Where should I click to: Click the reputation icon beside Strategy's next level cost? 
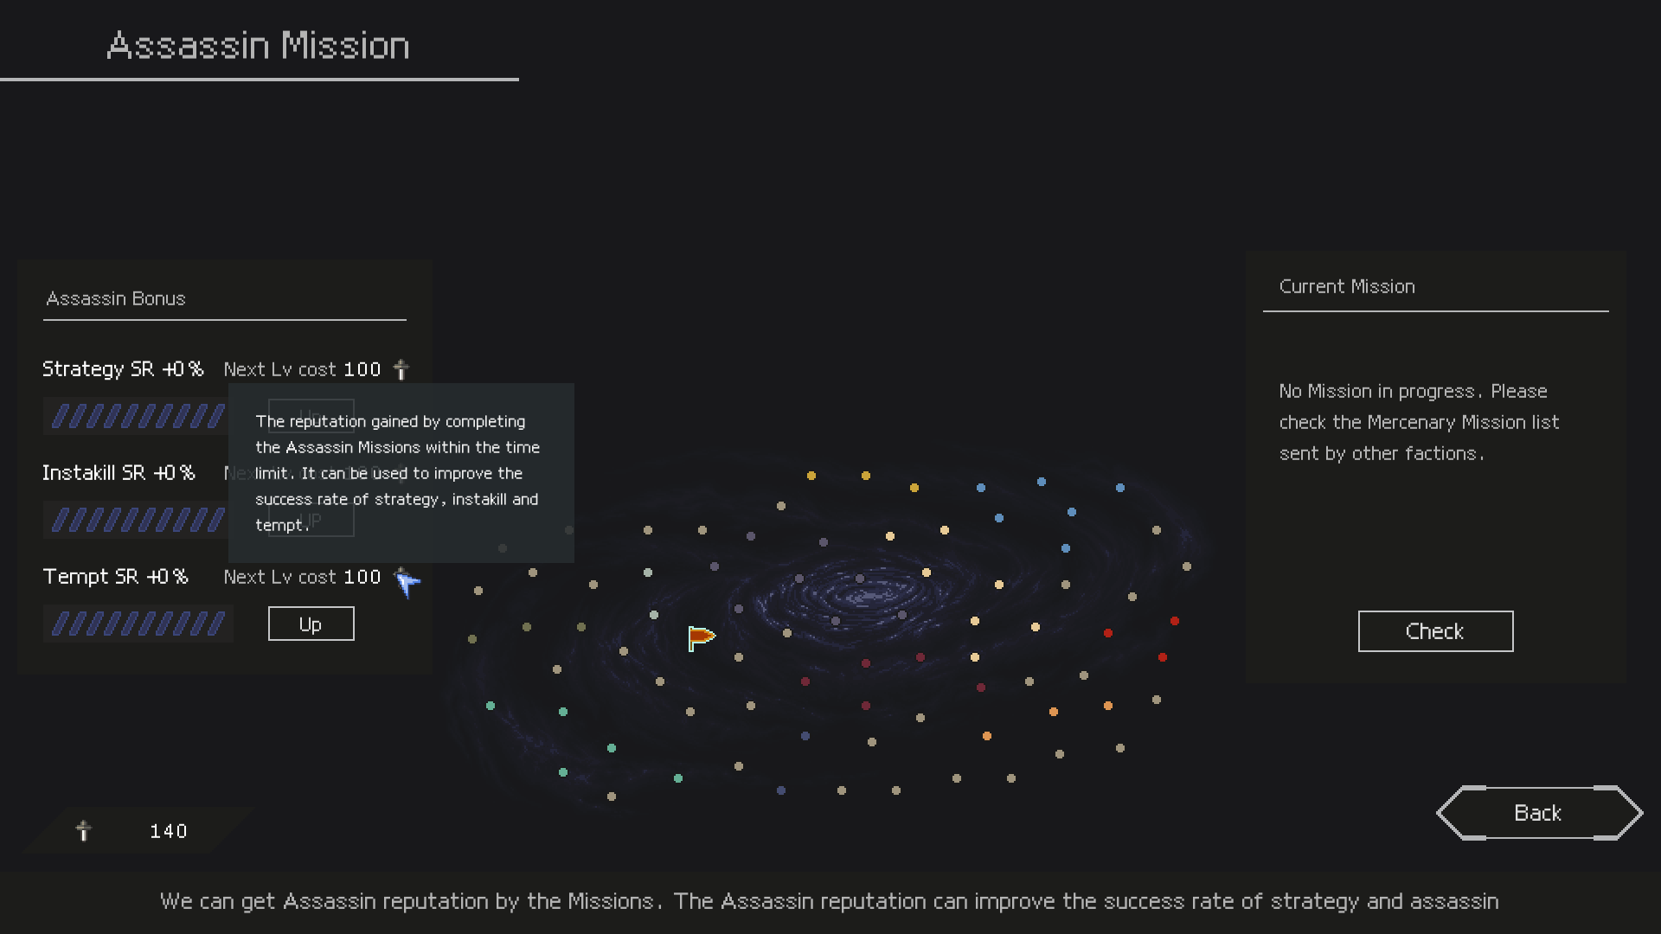pyautogui.click(x=401, y=370)
